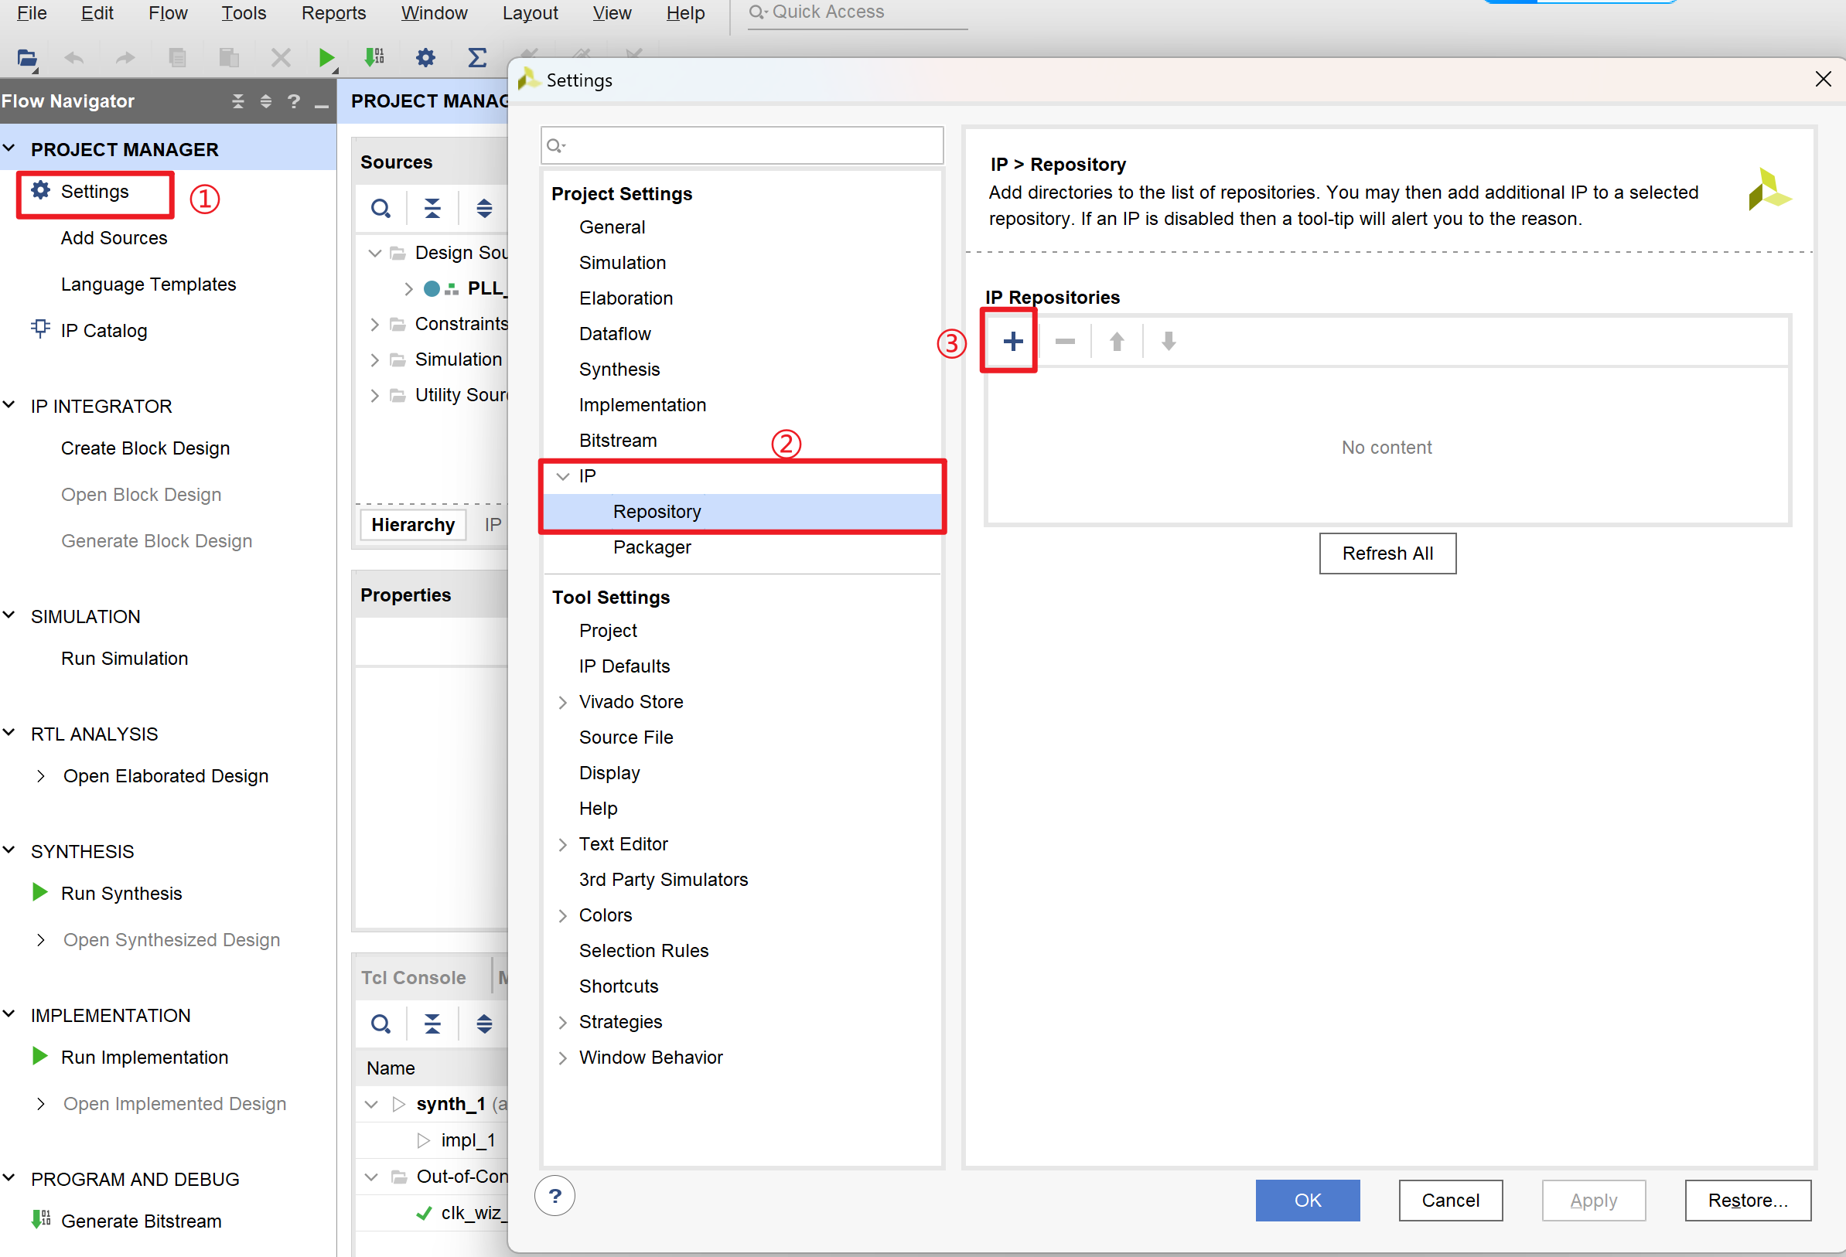1846x1257 pixels.
Task: Open the Tools menu
Action: [x=243, y=12]
